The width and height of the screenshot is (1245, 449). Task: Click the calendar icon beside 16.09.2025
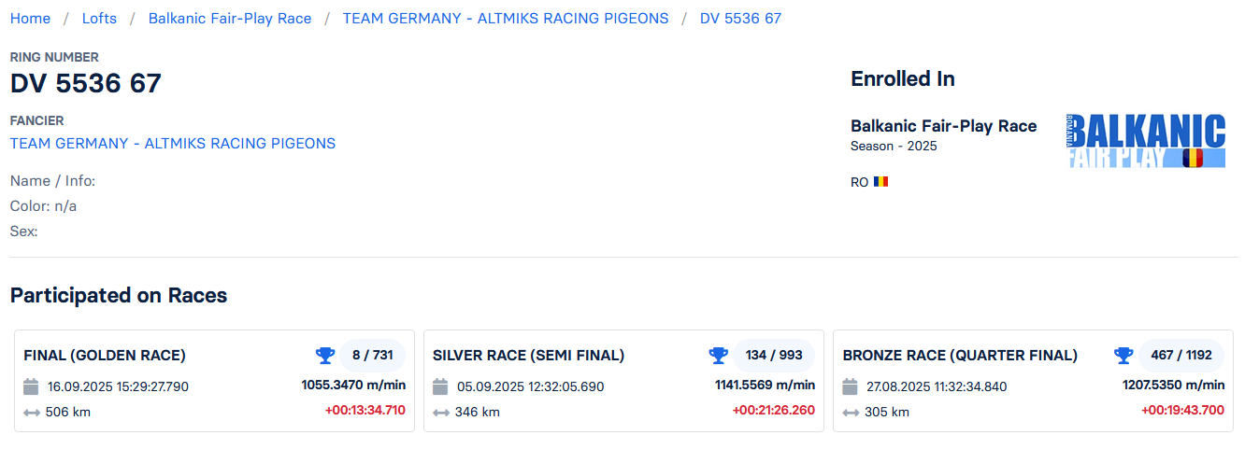click(x=31, y=386)
